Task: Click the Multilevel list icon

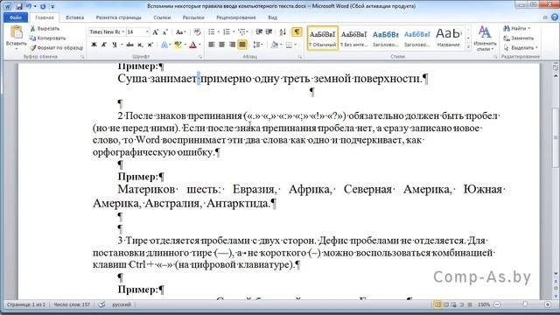Action: tap(241, 32)
